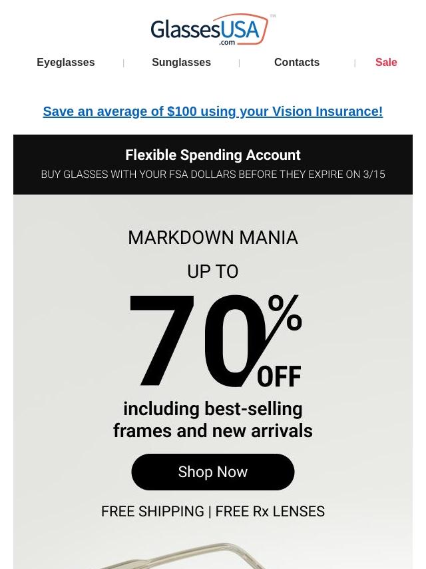Click the trademark symbol next to logo
Screen dimensions: 426x569
(x=273, y=16)
